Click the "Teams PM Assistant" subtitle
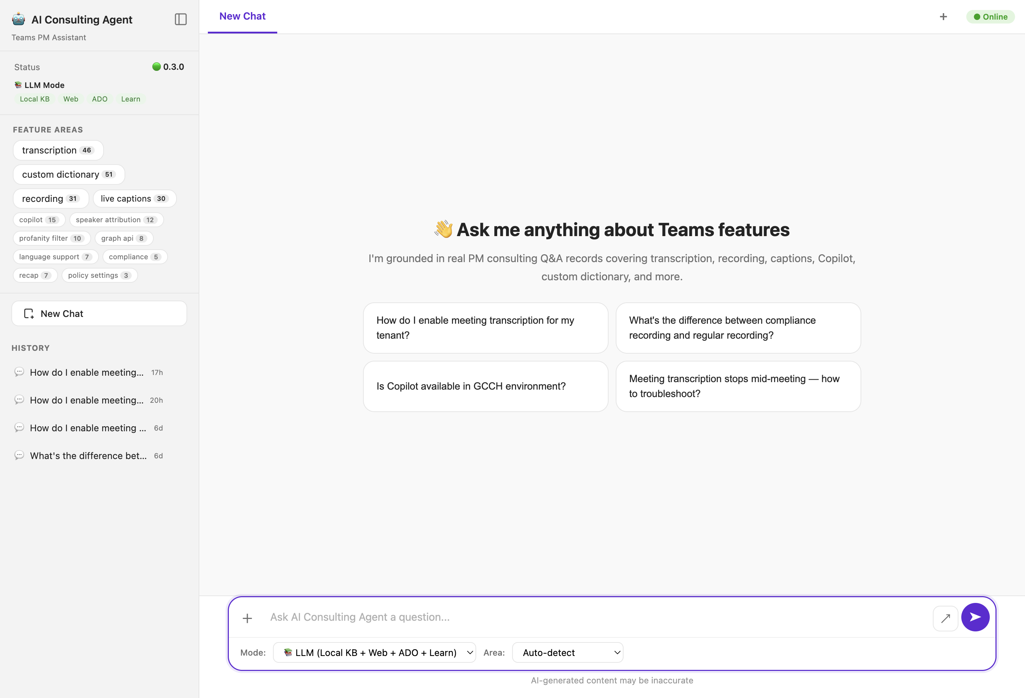 pos(48,37)
